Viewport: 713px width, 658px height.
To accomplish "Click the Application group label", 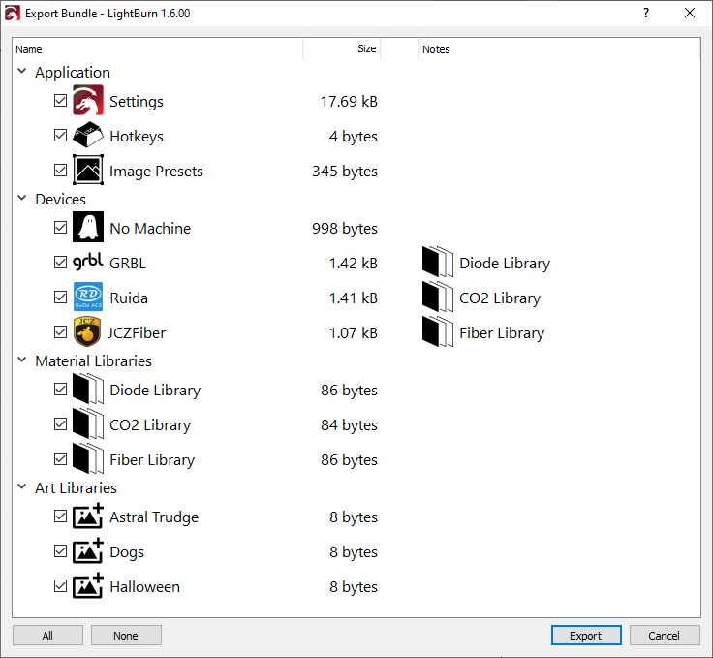I will (73, 73).
